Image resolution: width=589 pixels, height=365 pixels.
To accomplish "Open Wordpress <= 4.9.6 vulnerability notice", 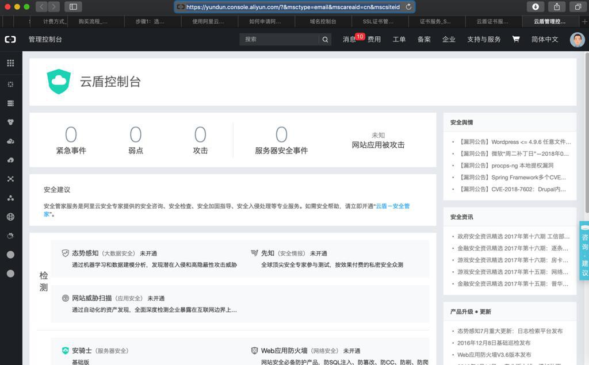I will [515, 142].
